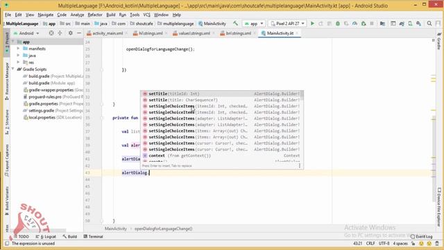444x250 pixels.
Task: Collapse the app module node
Action: (x=13, y=42)
